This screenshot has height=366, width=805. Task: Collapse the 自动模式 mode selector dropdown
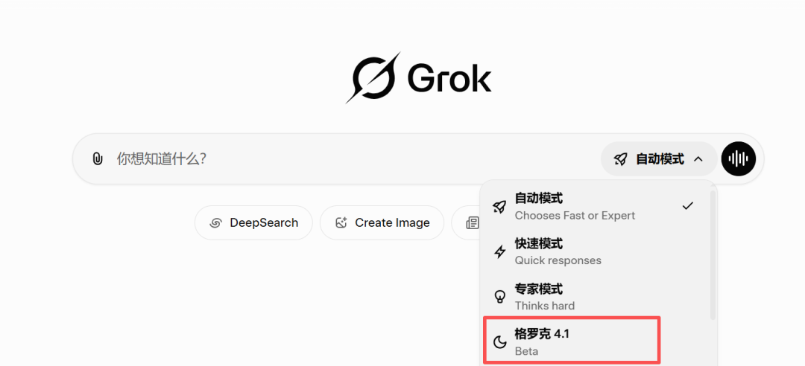click(x=659, y=158)
